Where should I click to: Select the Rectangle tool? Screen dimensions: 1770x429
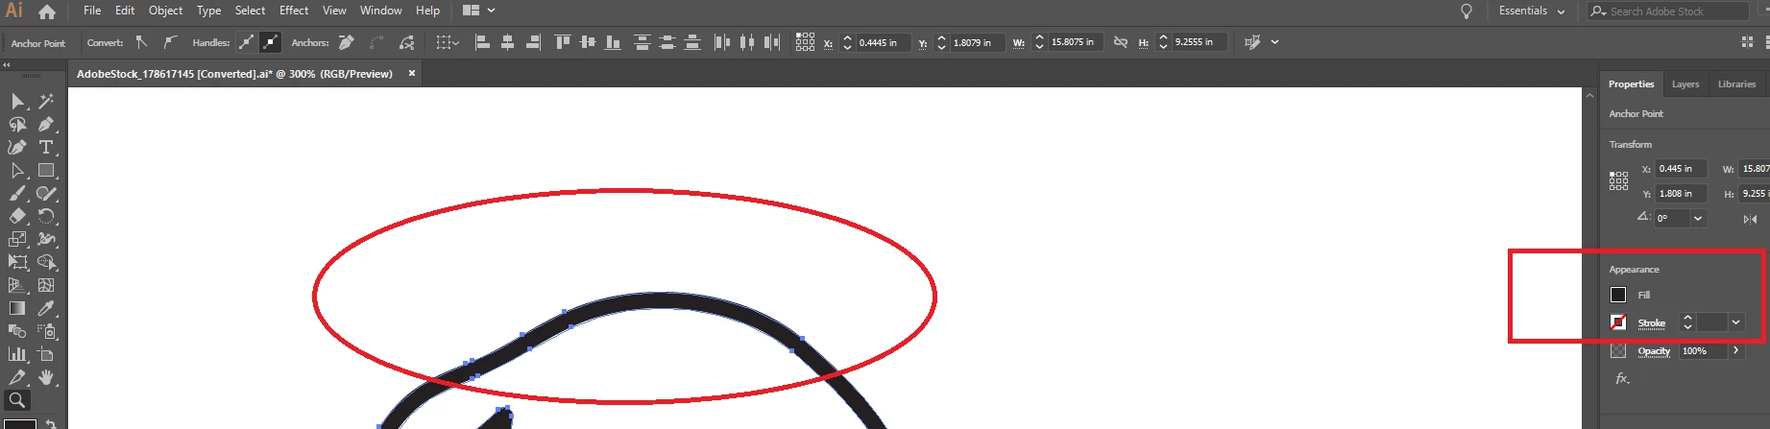[46, 170]
